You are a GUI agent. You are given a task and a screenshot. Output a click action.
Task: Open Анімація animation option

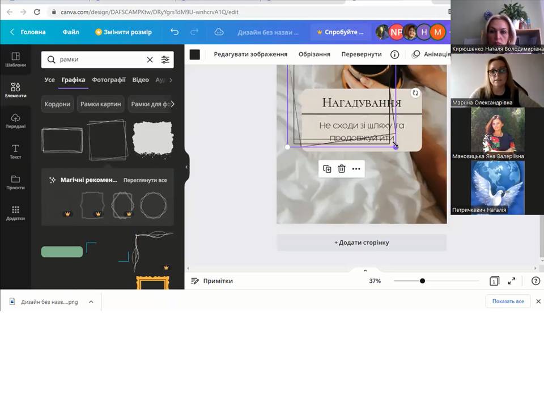(x=432, y=54)
